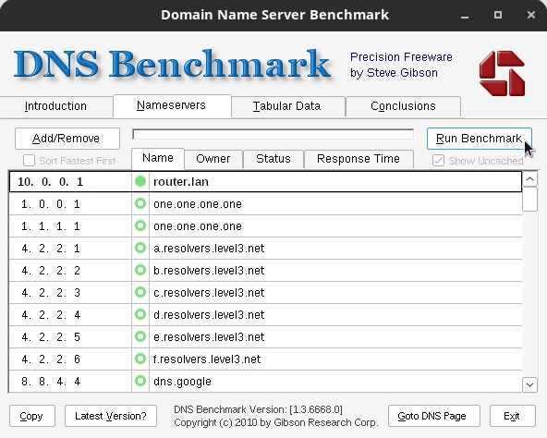Image resolution: width=547 pixels, height=438 pixels.
Task: Select the 4.2.2.4 address cell
Action: click(70, 314)
